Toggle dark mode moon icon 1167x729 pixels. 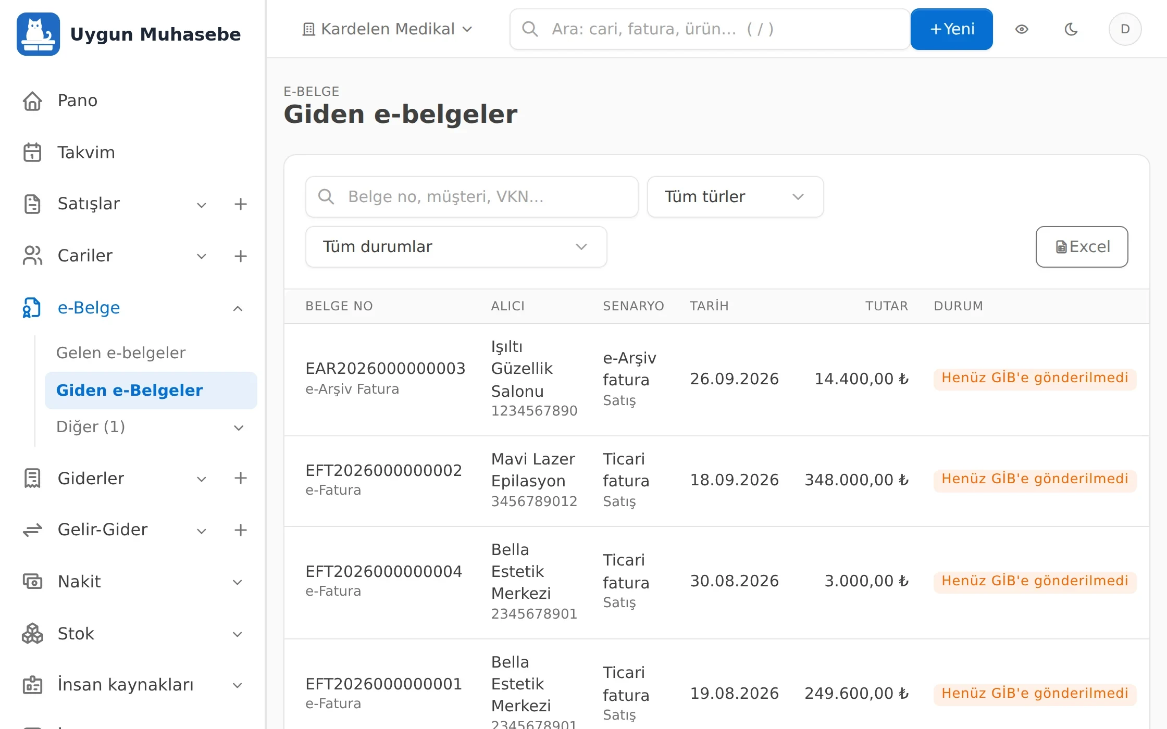click(1071, 29)
